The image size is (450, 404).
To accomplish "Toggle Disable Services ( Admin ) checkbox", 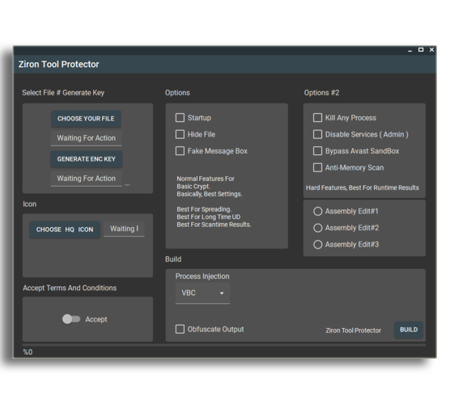I will pos(317,134).
